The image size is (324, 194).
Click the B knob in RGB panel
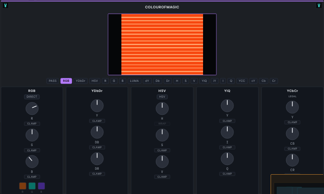coord(32,162)
